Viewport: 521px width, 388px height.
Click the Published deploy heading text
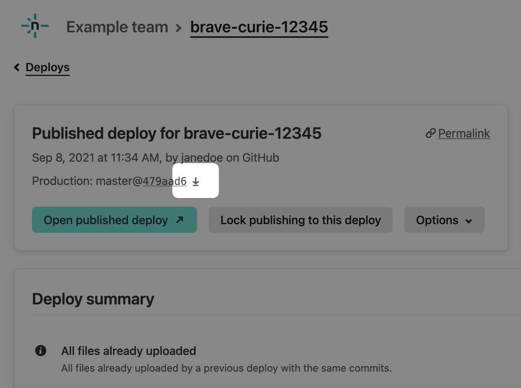click(177, 133)
